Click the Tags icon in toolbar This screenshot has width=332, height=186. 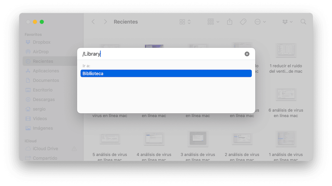pos(243,22)
